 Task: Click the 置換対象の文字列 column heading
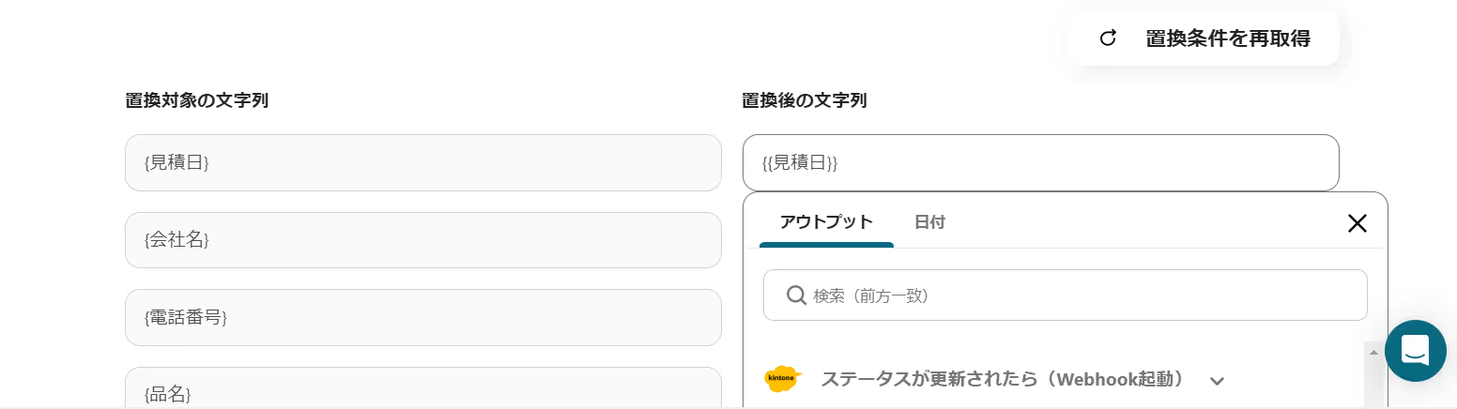(x=197, y=100)
